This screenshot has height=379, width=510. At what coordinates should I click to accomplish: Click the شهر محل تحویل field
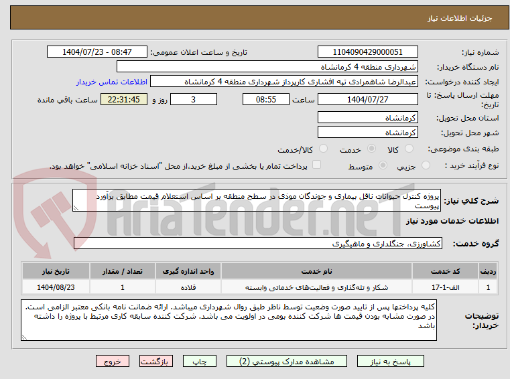click(367, 132)
